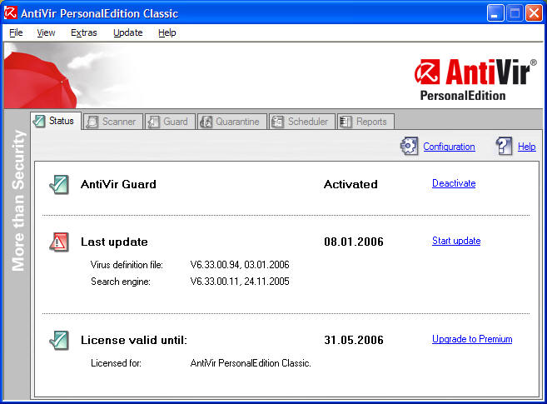Screen dimensions: 547x404
Task: Click the License valid checkmark icon
Action: pyautogui.click(x=59, y=340)
